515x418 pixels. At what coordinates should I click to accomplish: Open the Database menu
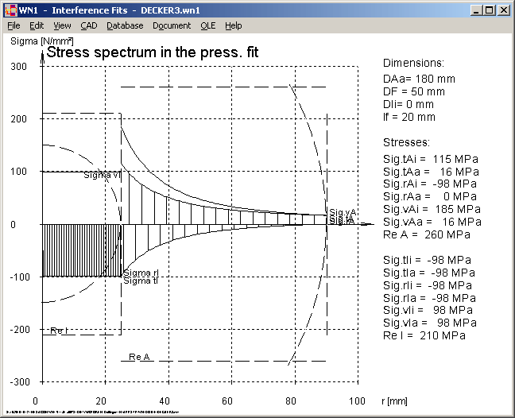[x=125, y=25]
